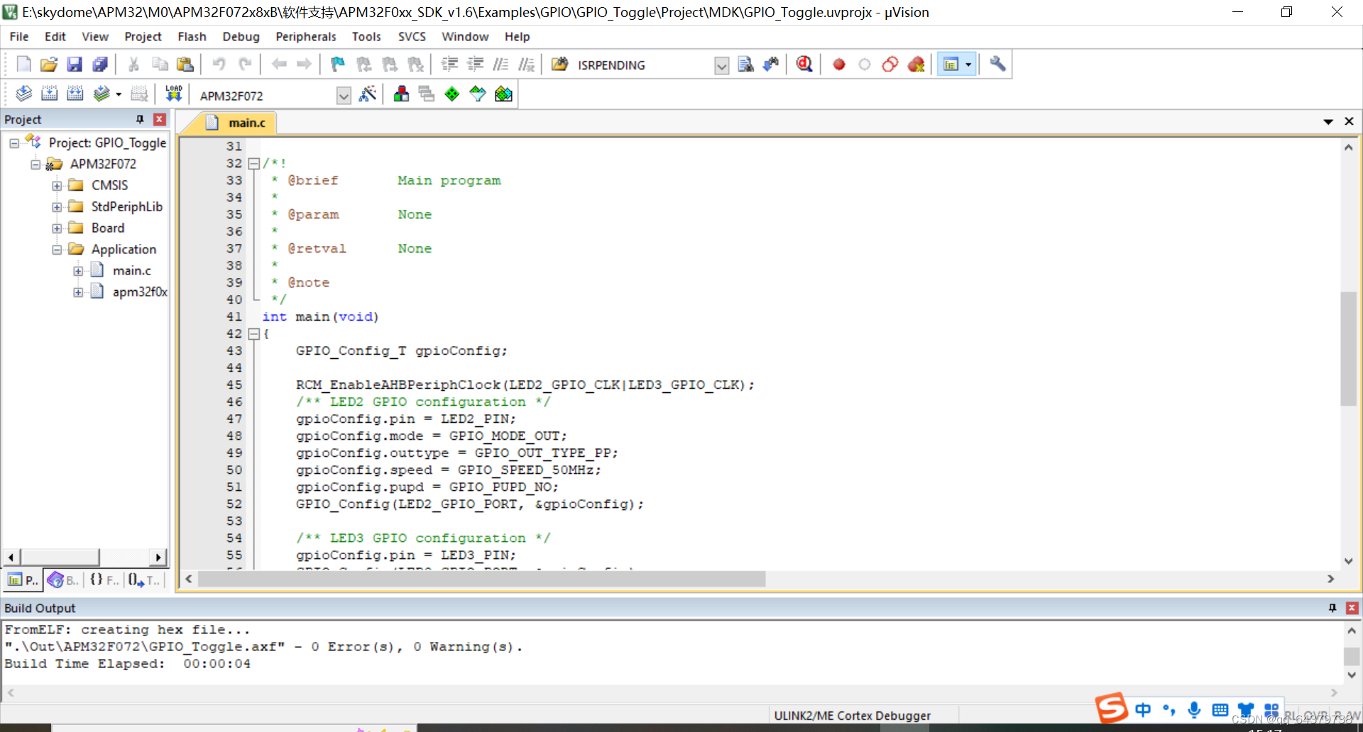Open the Debug menu

[x=241, y=36]
